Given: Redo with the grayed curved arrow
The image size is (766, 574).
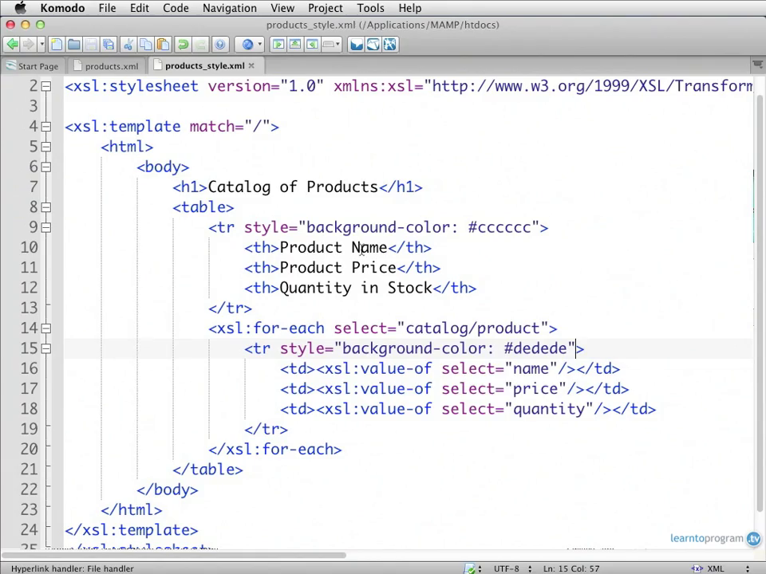Looking at the screenshot, I should 200,45.
